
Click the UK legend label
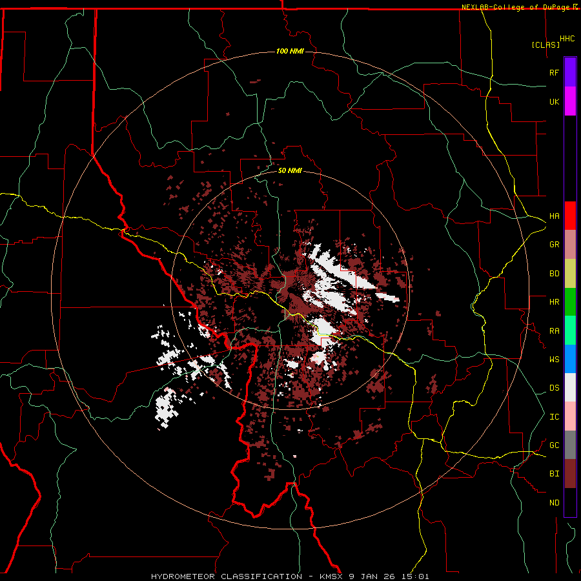(x=554, y=101)
